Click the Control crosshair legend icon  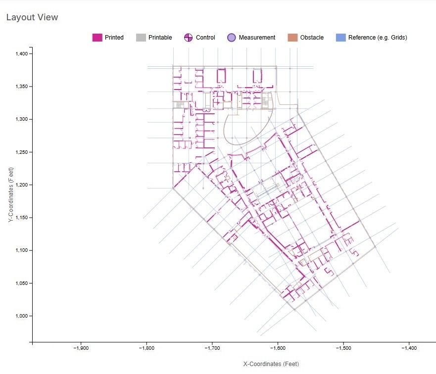(x=188, y=38)
